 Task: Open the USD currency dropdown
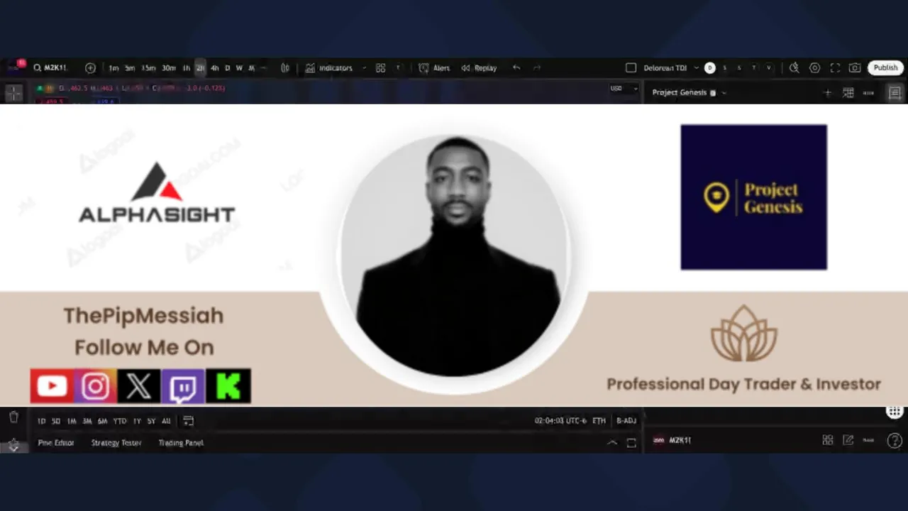623,89
